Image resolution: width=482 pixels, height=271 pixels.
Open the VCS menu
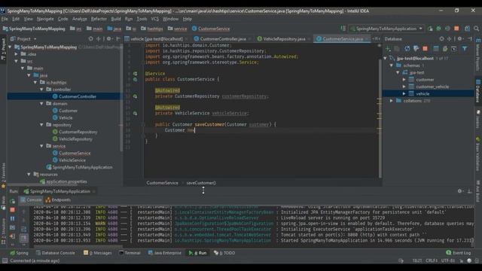coord(155,19)
